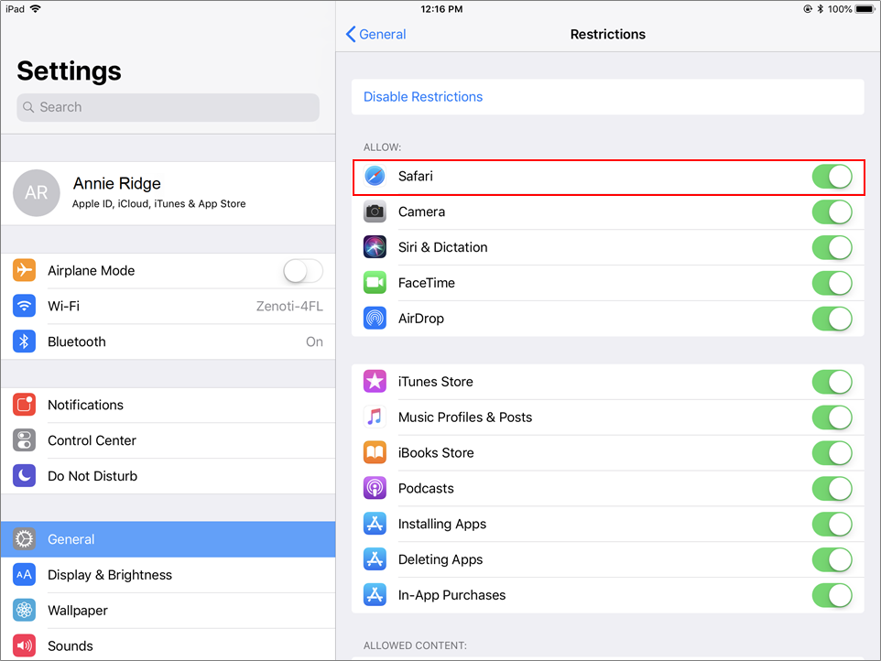The height and width of the screenshot is (661, 881).
Task: Toggle Music Profiles & Posts switch
Action: click(x=832, y=417)
